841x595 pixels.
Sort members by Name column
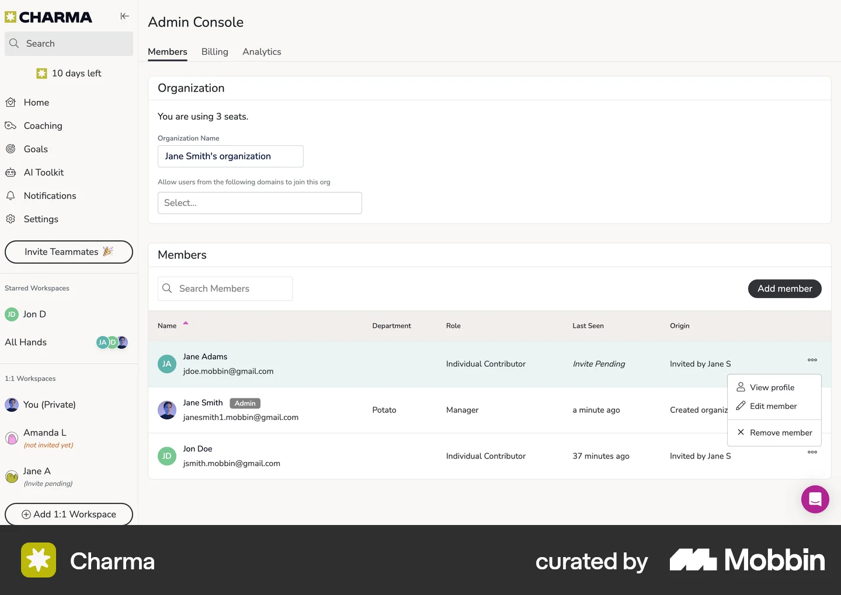coord(173,325)
